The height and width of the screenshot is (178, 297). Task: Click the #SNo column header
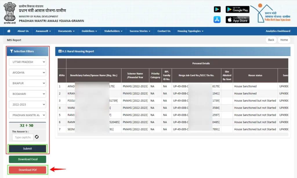62,75
